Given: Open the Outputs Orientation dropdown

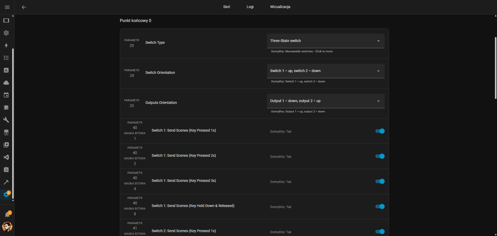Looking at the screenshot, I should (x=326, y=101).
